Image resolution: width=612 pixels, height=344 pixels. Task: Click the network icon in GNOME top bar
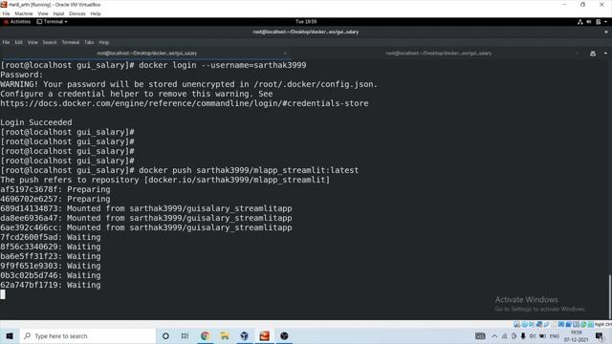[x=580, y=22]
